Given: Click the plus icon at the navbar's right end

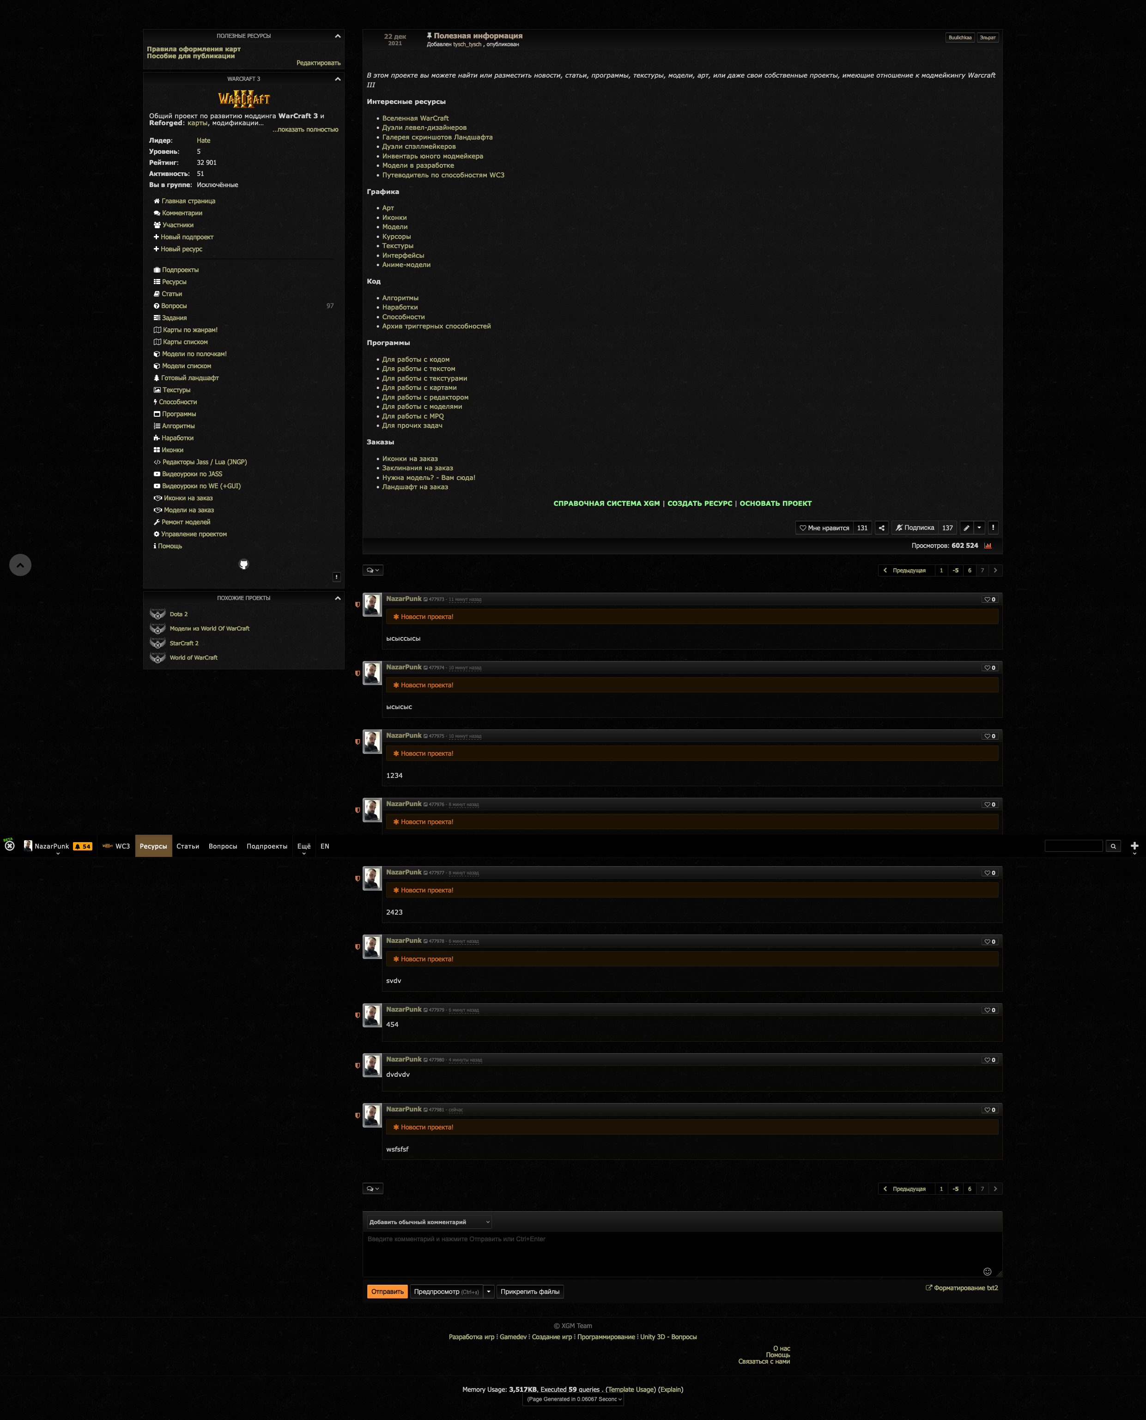Looking at the screenshot, I should [x=1134, y=846].
